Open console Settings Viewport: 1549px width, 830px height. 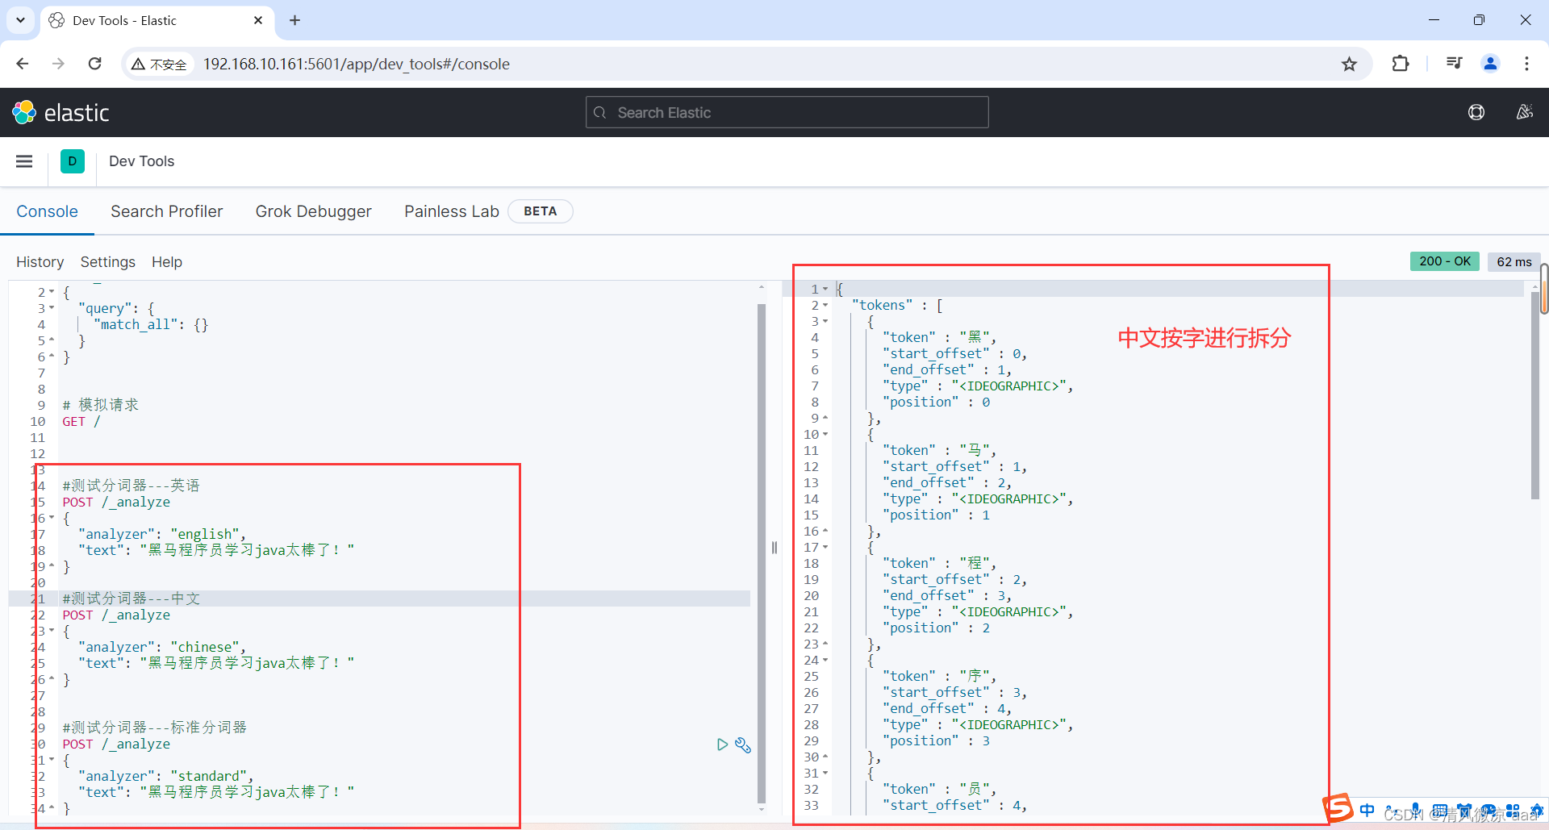point(107,262)
